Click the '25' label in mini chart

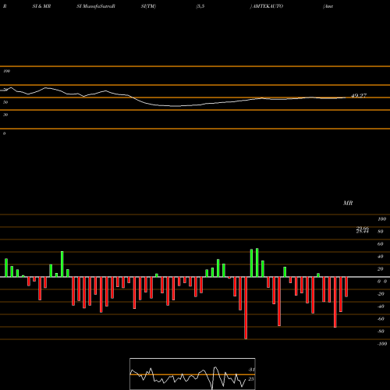coord(251,379)
